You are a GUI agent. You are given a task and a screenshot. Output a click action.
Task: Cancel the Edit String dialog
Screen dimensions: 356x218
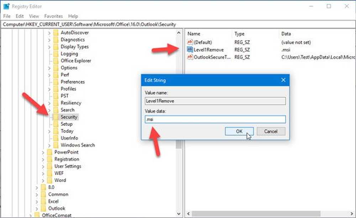pos(271,131)
